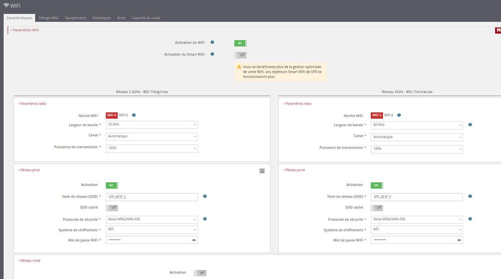The height and width of the screenshot is (279, 501).
Task: Switch to the Filtrage MAC tab
Action: (x=49, y=18)
